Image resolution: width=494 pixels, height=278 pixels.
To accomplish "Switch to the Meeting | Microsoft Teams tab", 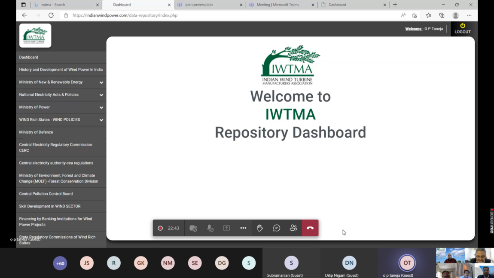I will pos(281,5).
